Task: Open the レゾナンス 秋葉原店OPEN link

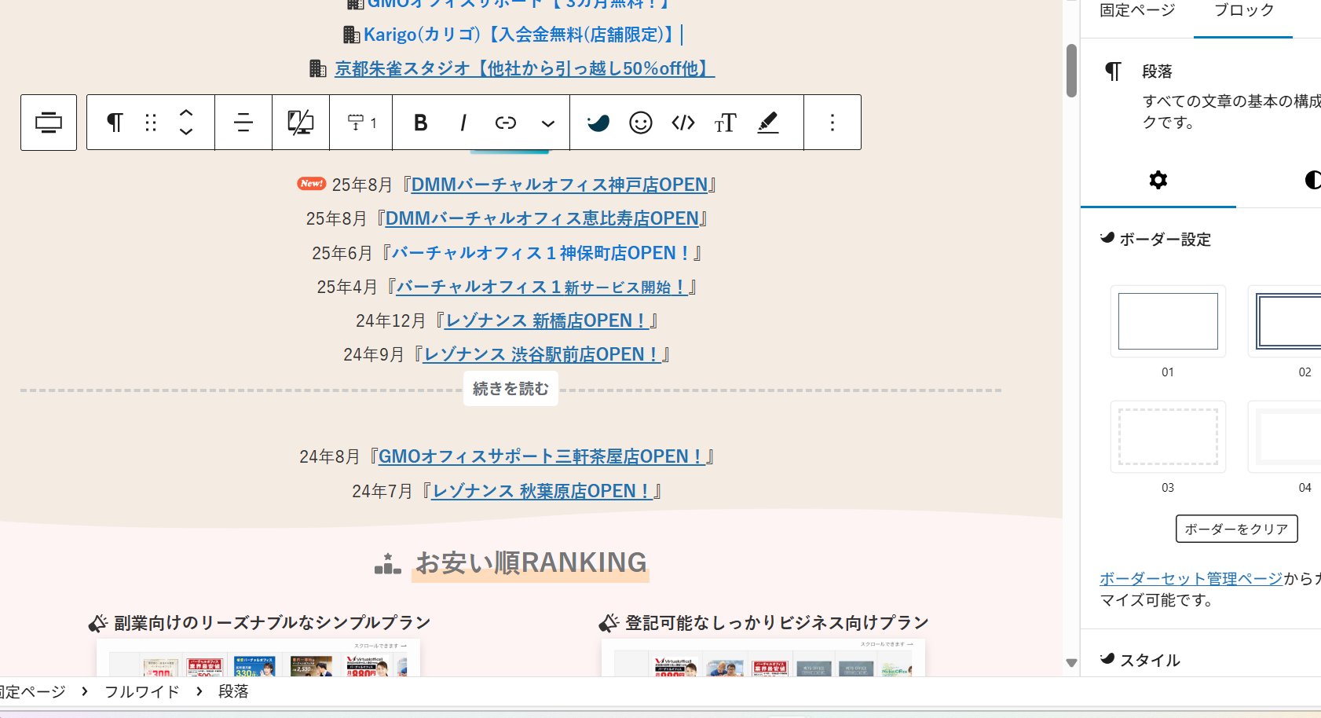Action: point(542,491)
